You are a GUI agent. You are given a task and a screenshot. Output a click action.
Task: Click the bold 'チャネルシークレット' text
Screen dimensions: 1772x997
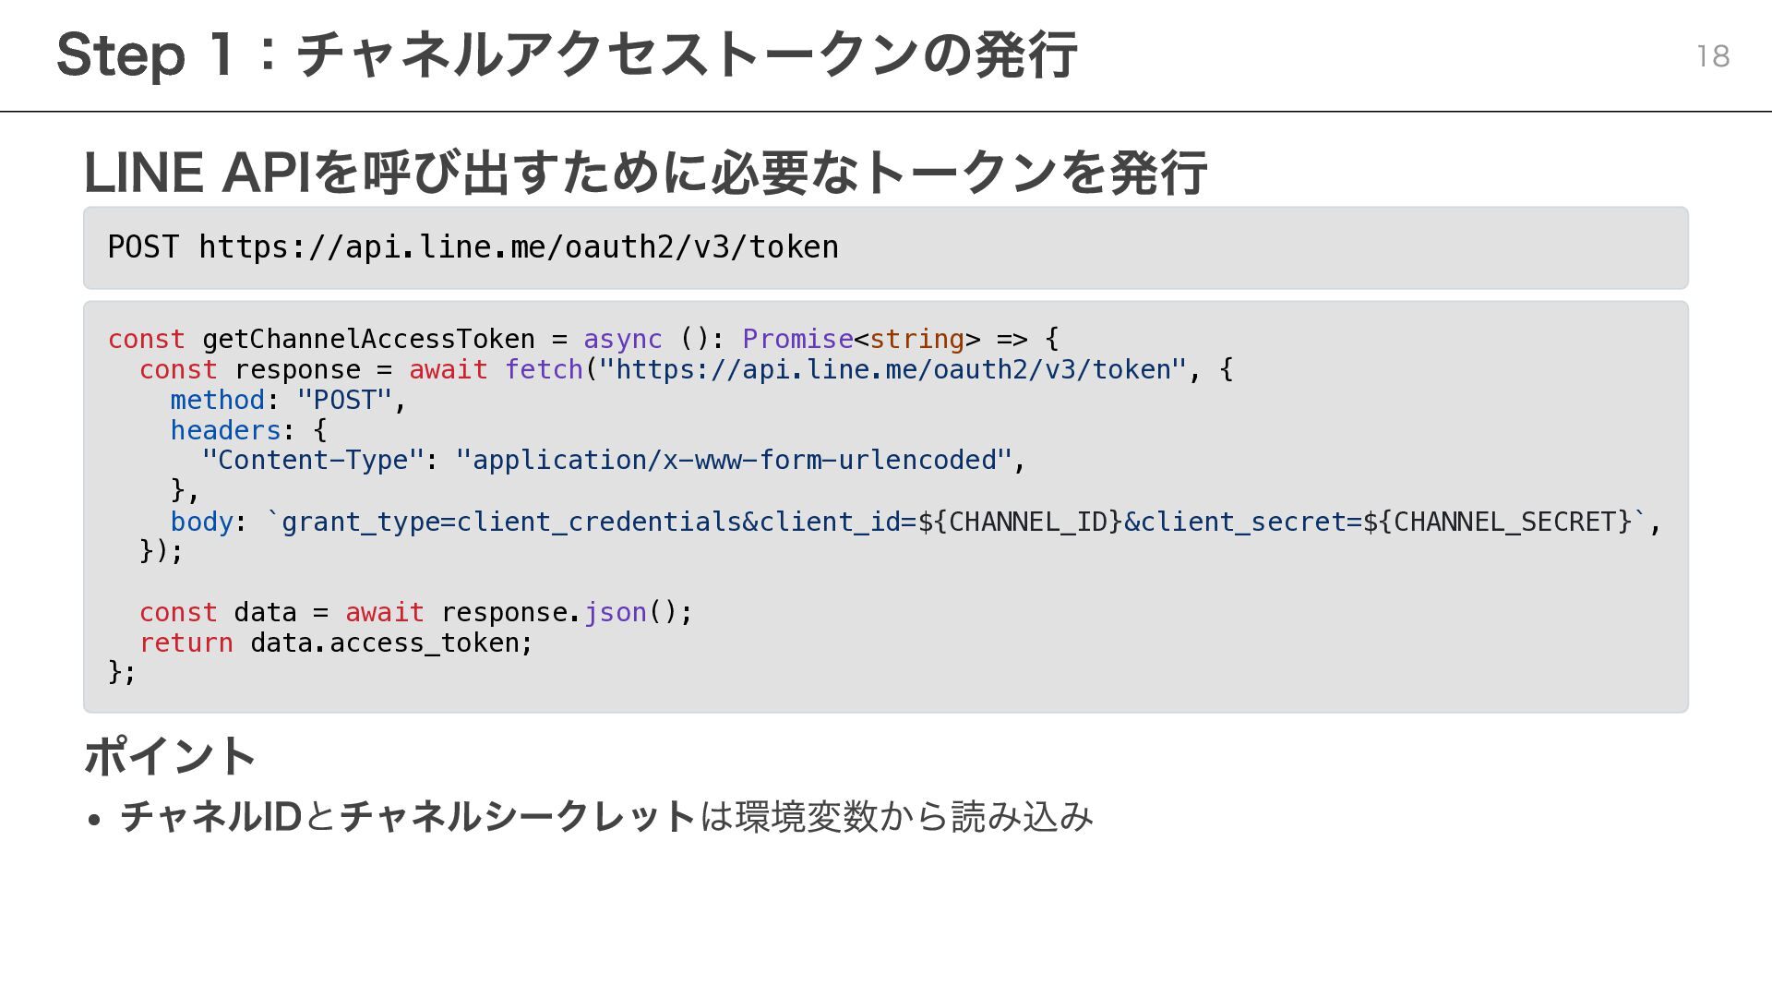point(517,817)
